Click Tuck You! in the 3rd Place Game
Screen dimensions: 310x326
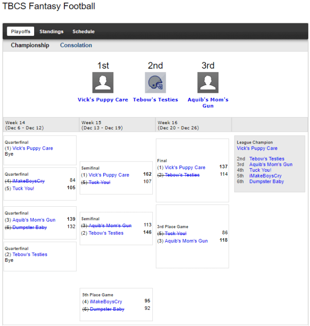(x=176, y=234)
